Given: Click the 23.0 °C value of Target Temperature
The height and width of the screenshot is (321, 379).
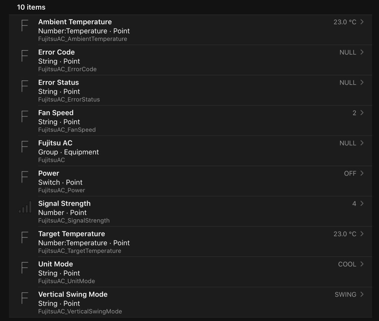Looking at the screenshot, I should point(345,234).
